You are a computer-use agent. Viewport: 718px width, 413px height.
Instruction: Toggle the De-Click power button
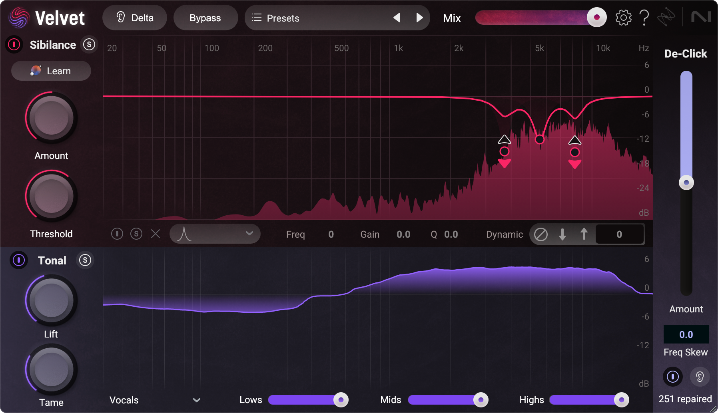(x=673, y=377)
